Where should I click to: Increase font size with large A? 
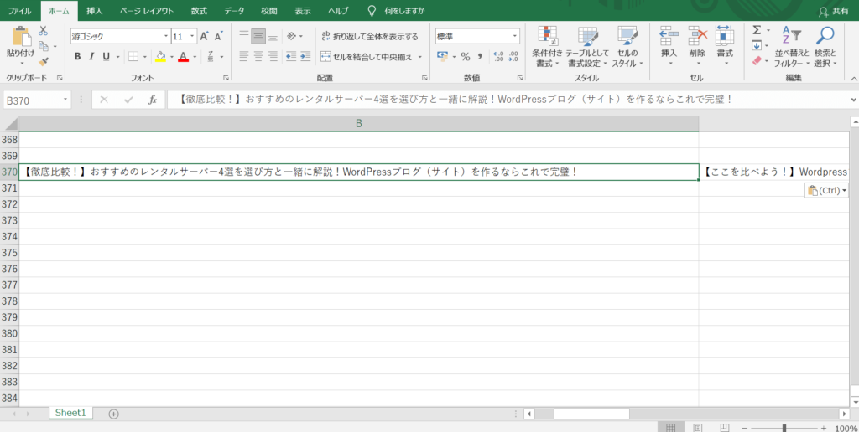tap(205, 37)
